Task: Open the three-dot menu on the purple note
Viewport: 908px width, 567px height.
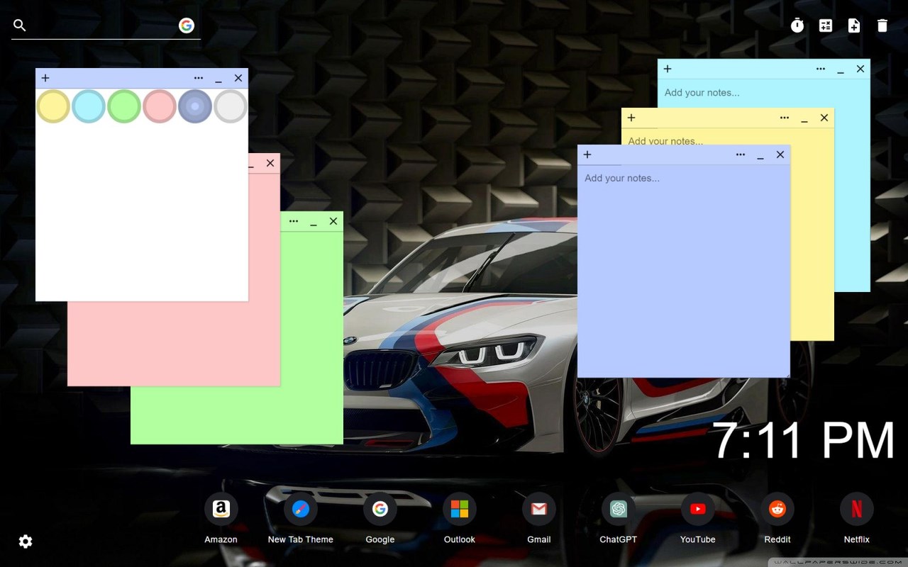Action: 741,155
